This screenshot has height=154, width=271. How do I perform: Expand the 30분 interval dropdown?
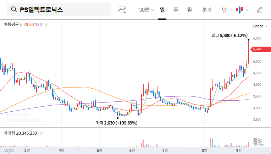coord(146,10)
